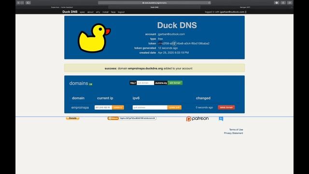309x174 pixels.
Task: Focus the sub domain input field
Action: 145,83
